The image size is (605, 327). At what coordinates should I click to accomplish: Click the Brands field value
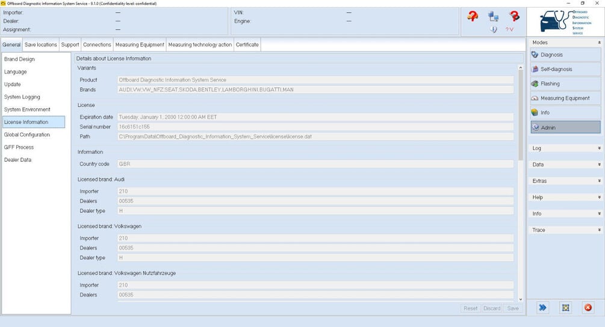315,90
